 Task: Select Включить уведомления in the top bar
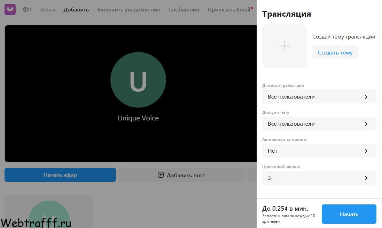click(x=128, y=10)
